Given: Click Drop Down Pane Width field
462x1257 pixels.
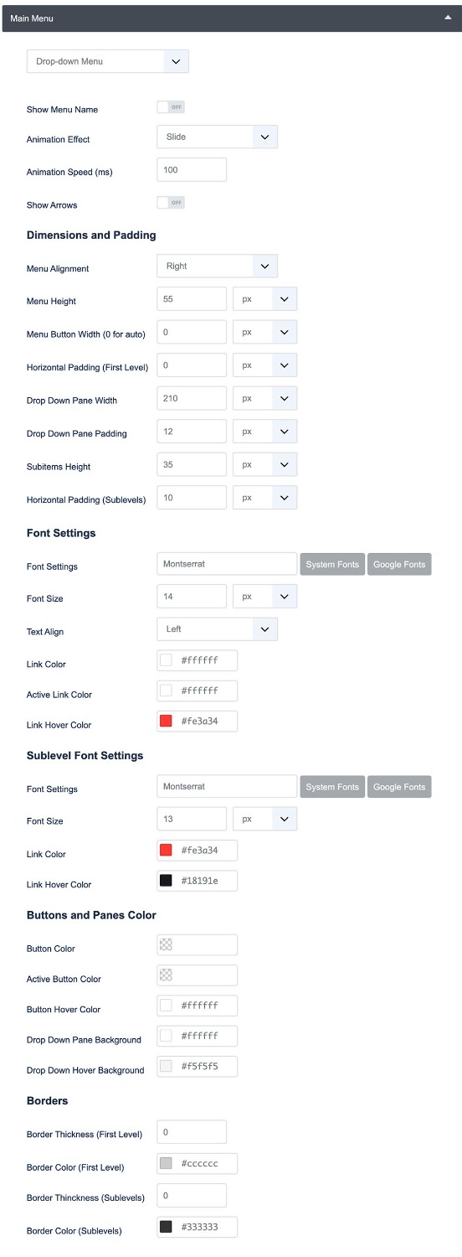Looking at the screenshot, I should 192,399.
